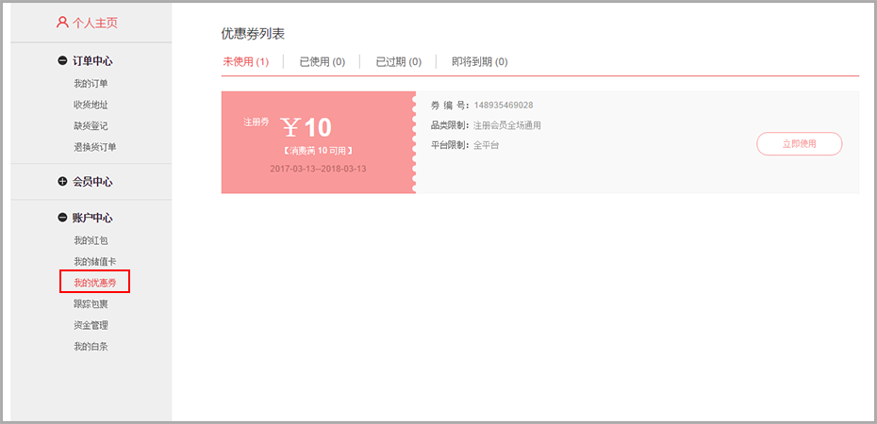Open 缺货登记 out-of-stock registration
Viewport: 877px width, 424px height.
coord(91,125)
